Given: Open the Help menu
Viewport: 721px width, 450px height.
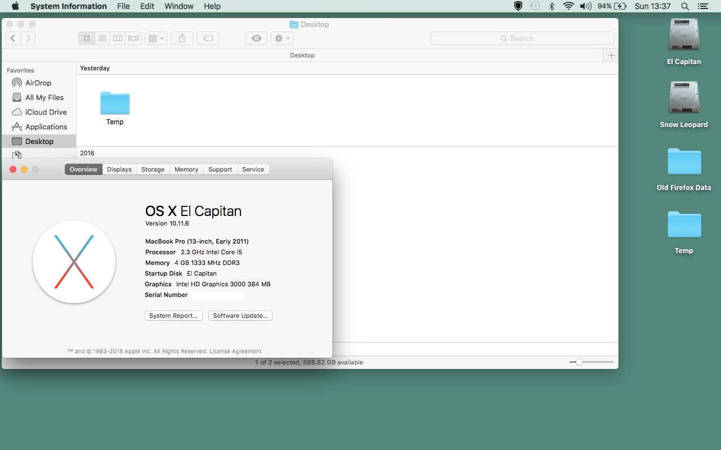Looking at the screenshot, I should pos(212,6).
